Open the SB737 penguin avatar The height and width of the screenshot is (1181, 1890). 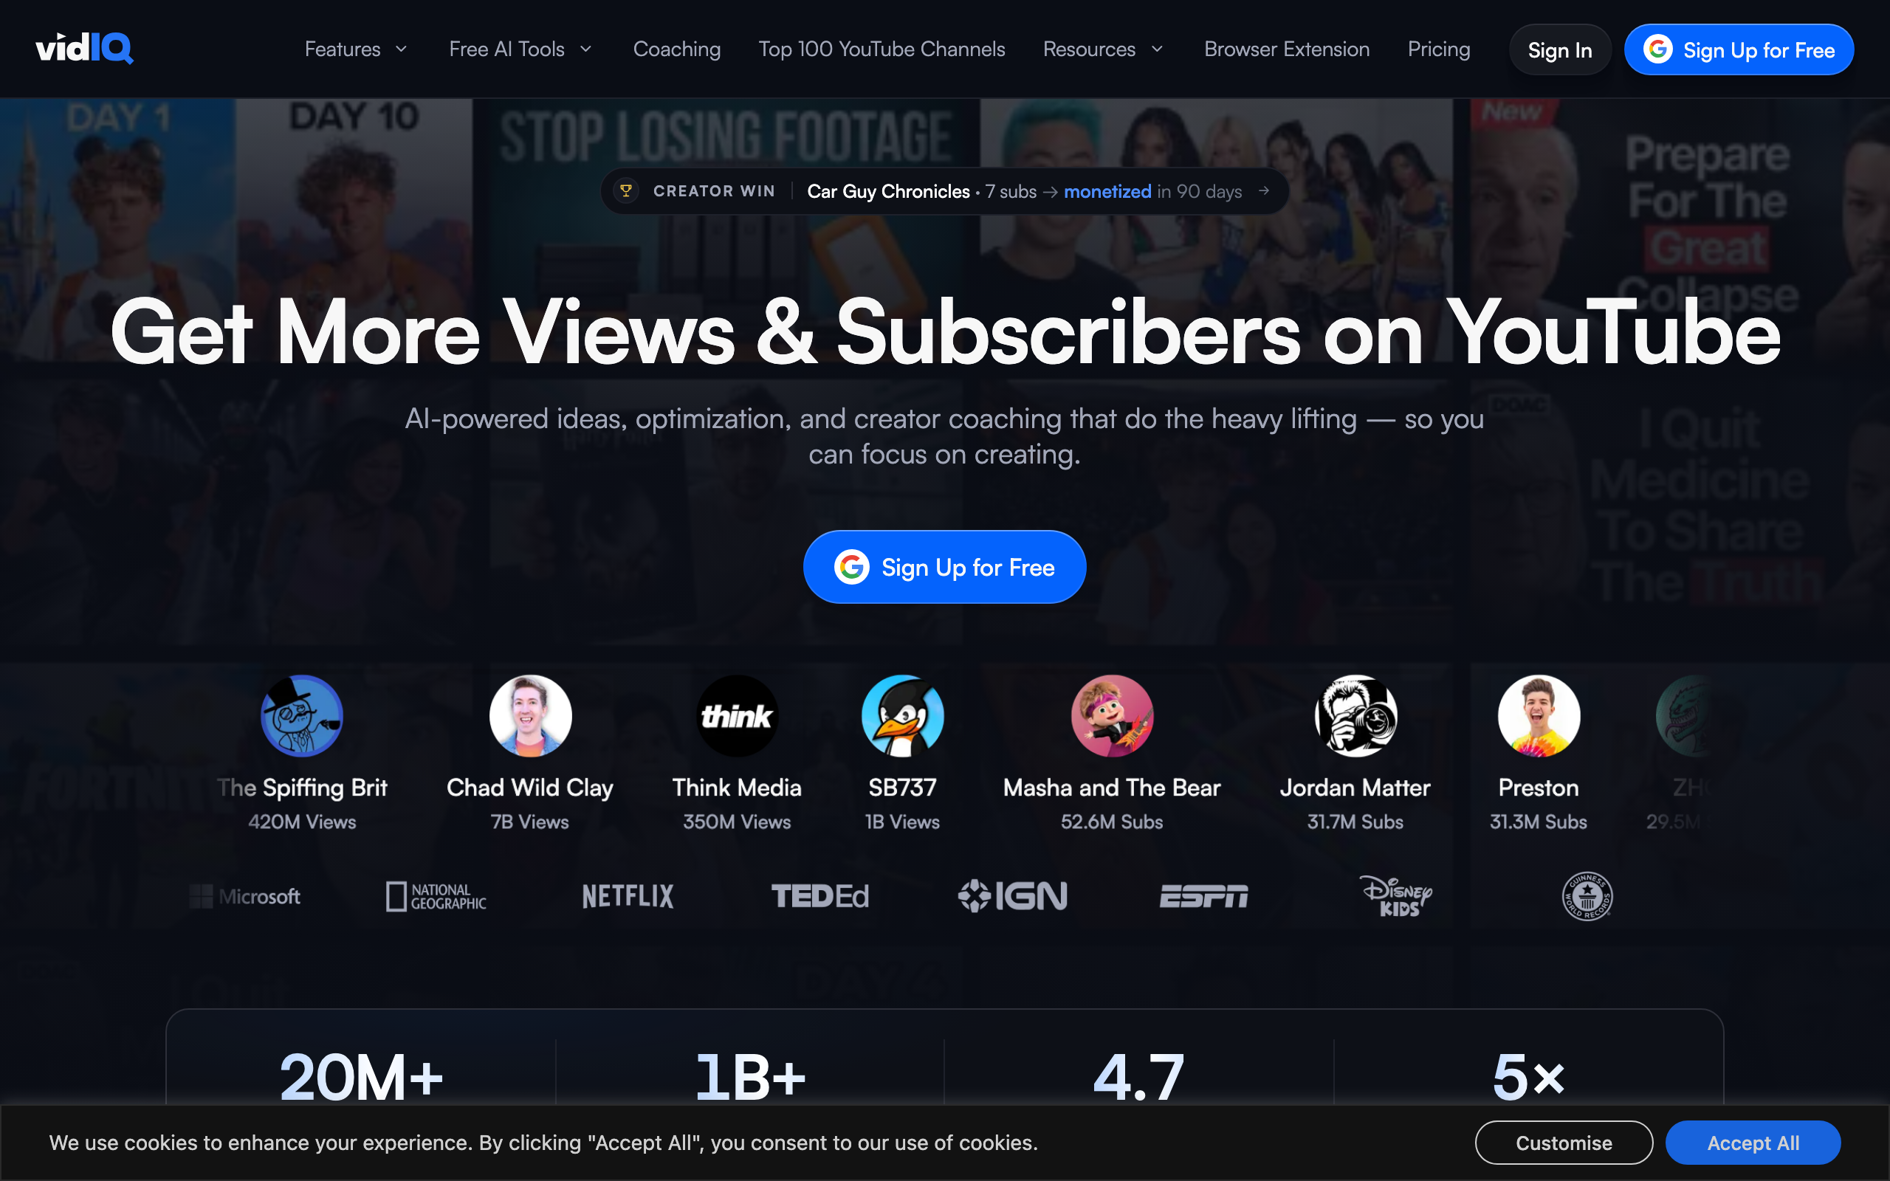click(x=902, y=715)
